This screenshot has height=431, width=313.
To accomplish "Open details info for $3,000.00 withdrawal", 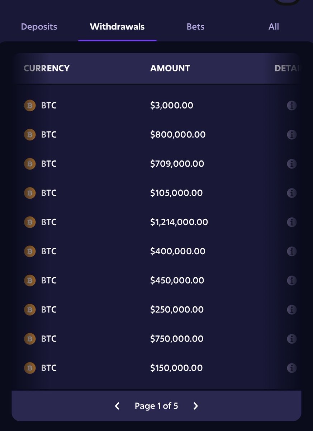I will (292, 106).
